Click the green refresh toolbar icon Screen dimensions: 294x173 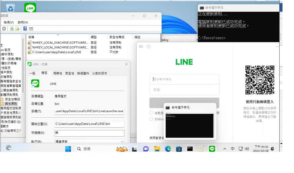11,28
